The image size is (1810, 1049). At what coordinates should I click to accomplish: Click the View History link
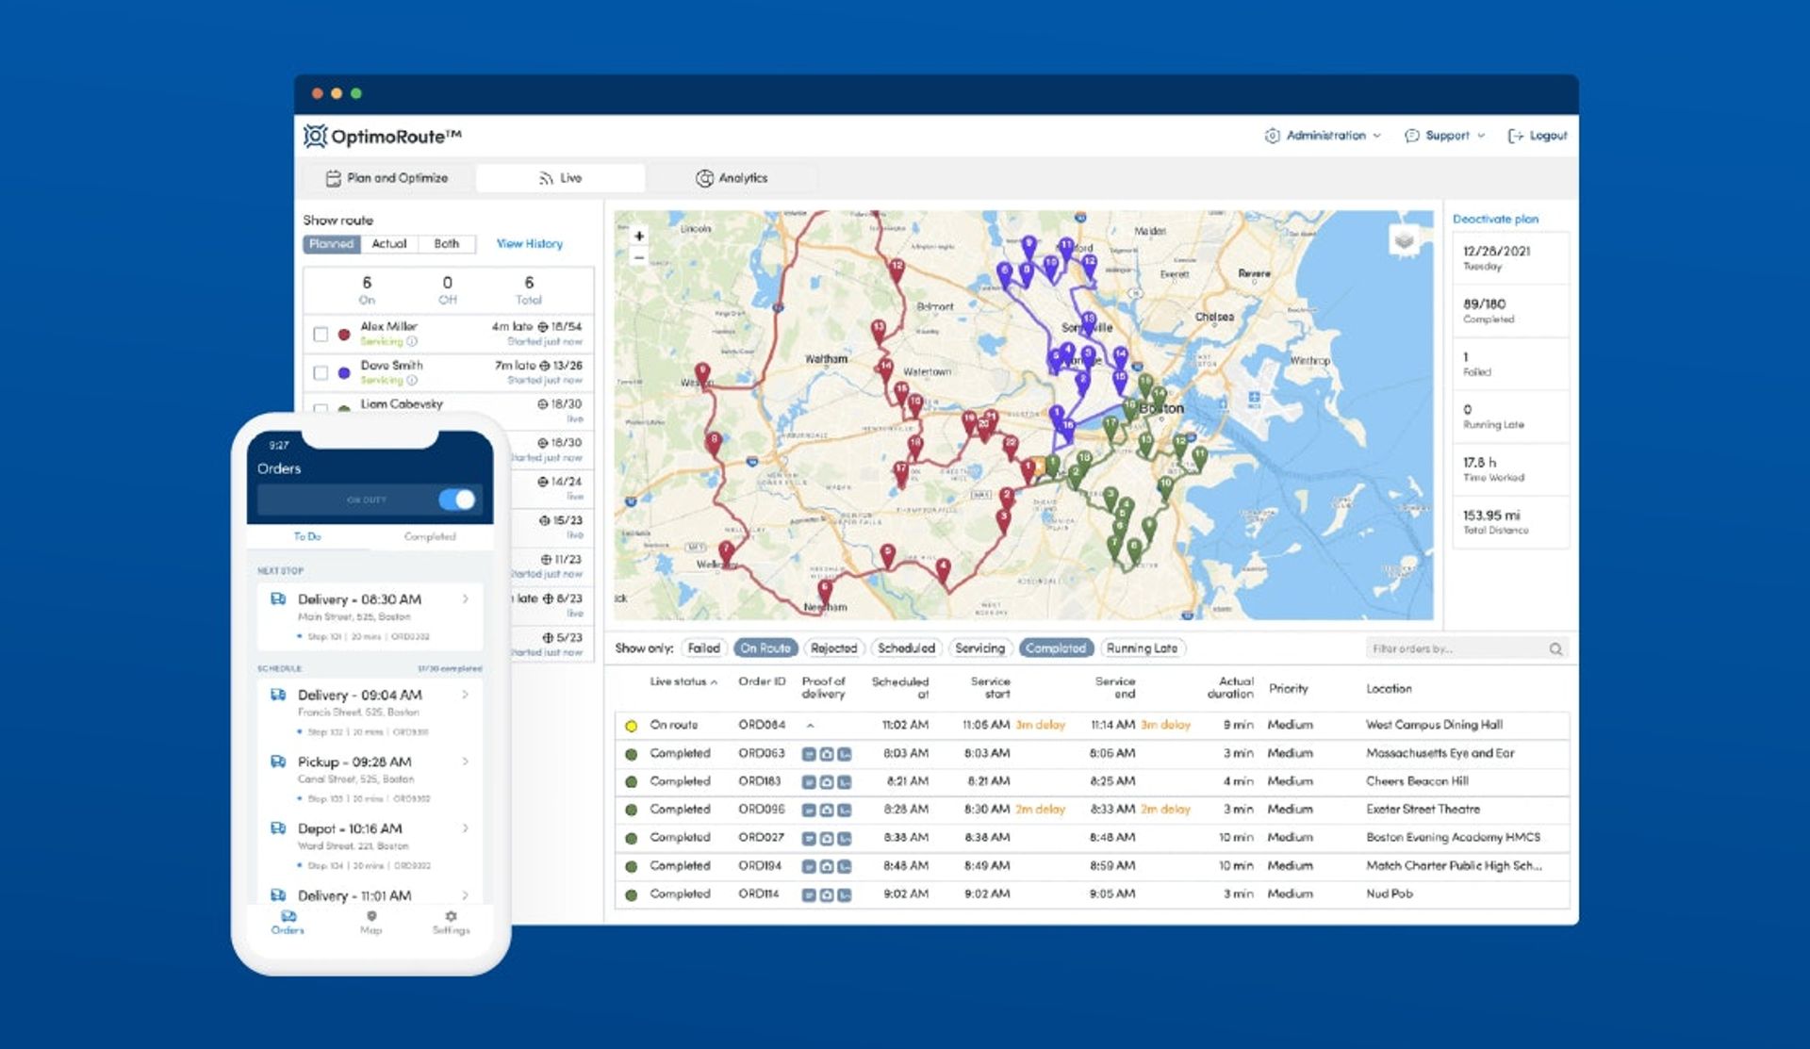(x=530, y=244)
